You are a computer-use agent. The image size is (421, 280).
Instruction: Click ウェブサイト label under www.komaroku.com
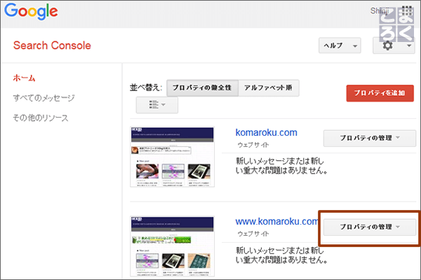pyautogui.click(x=253, y=234)
